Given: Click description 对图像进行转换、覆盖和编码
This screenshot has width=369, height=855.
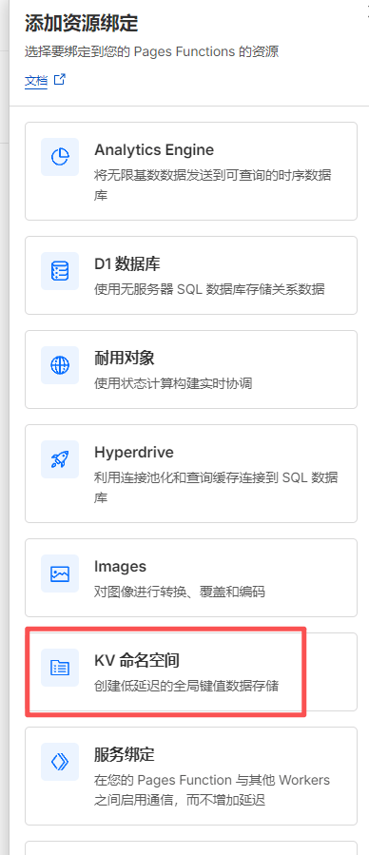Looking at the screenshot, I should tap(180, 592).
